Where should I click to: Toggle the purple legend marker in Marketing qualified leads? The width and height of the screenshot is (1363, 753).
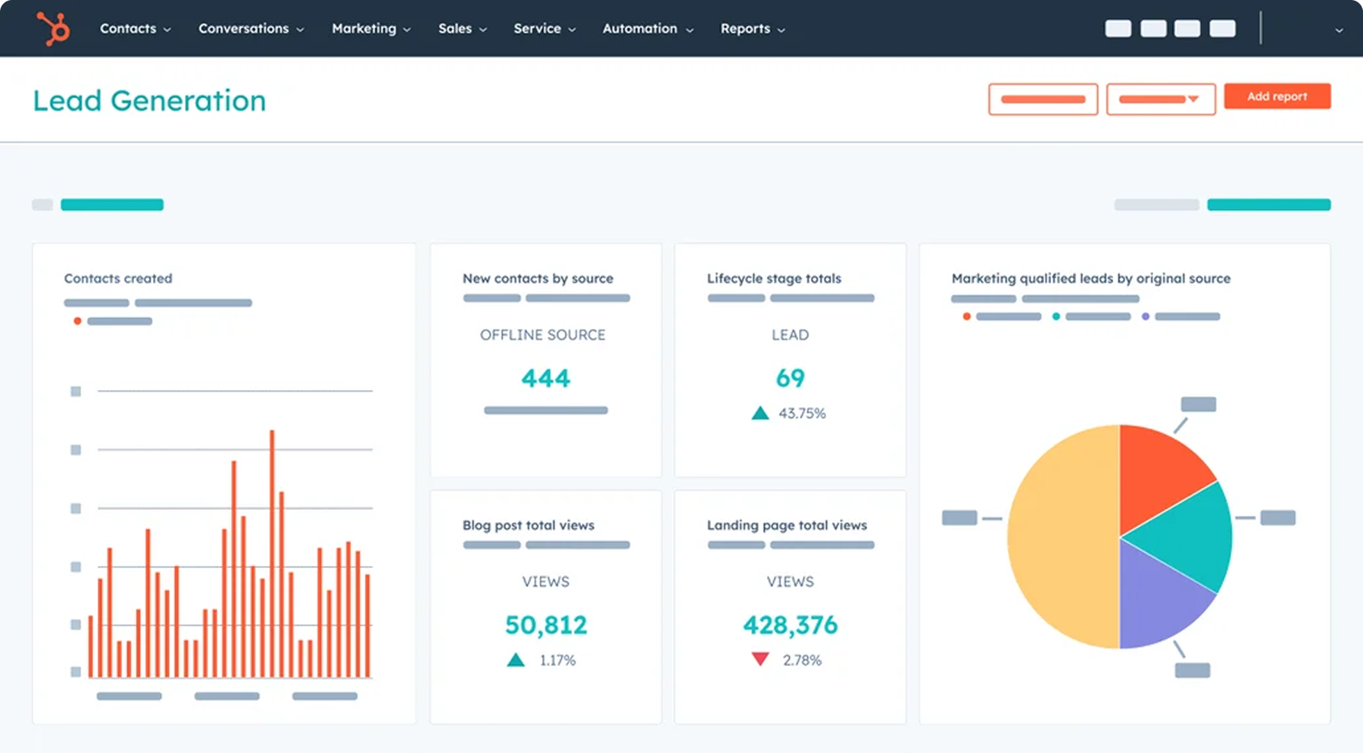coord(1146,316)
